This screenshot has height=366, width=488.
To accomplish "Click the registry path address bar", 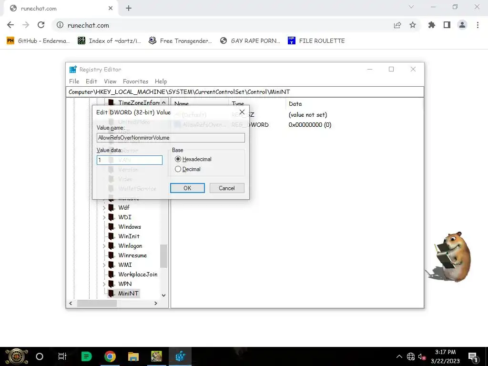I will tap(245, 92).
